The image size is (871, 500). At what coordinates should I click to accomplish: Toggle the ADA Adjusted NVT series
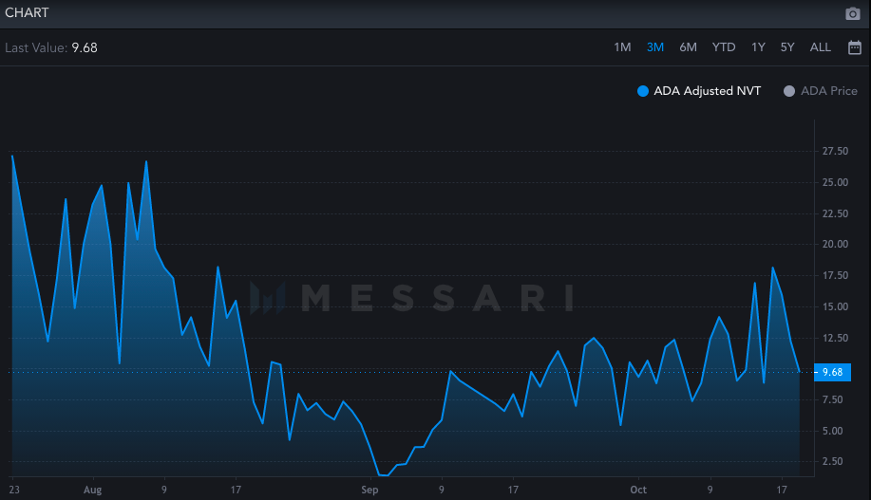click(699, 91)
